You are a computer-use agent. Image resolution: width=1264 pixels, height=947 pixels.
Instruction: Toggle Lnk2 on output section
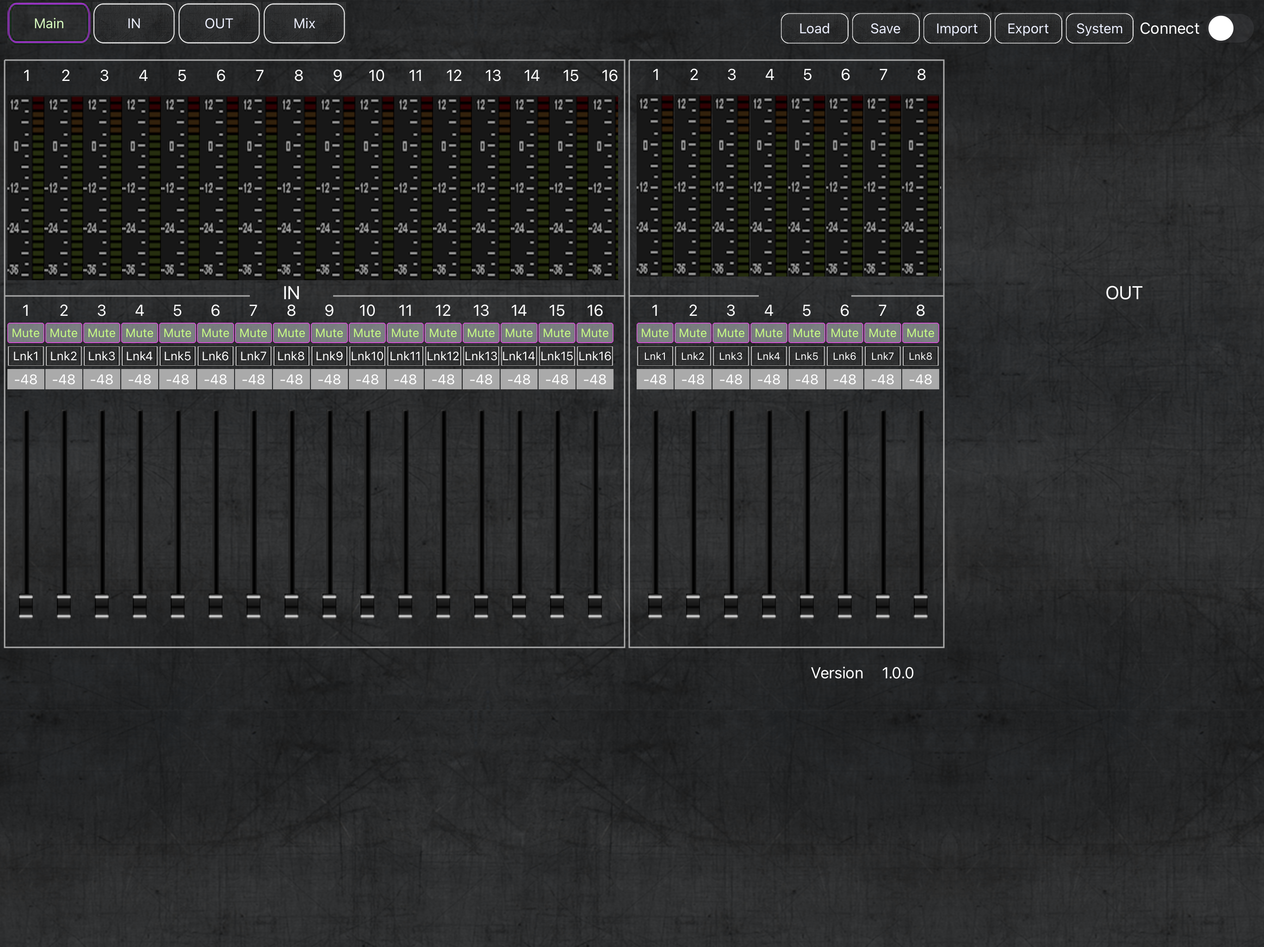[693, 356]
